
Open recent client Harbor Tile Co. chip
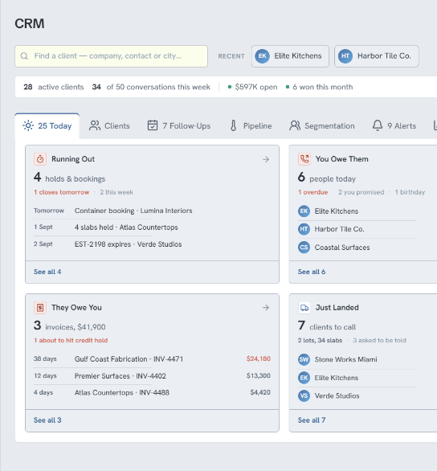click(377, 56)
